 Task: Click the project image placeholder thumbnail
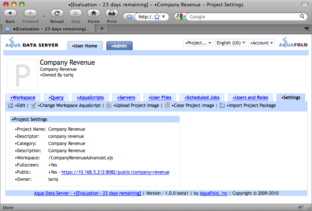pos(23,75)
